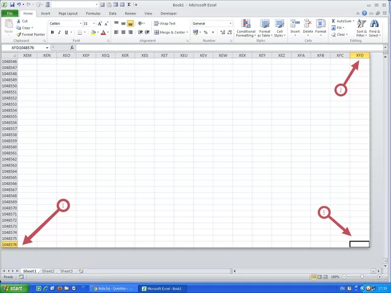
Task: Open Sort & Filter menu
Action: [x=361, y=28]
